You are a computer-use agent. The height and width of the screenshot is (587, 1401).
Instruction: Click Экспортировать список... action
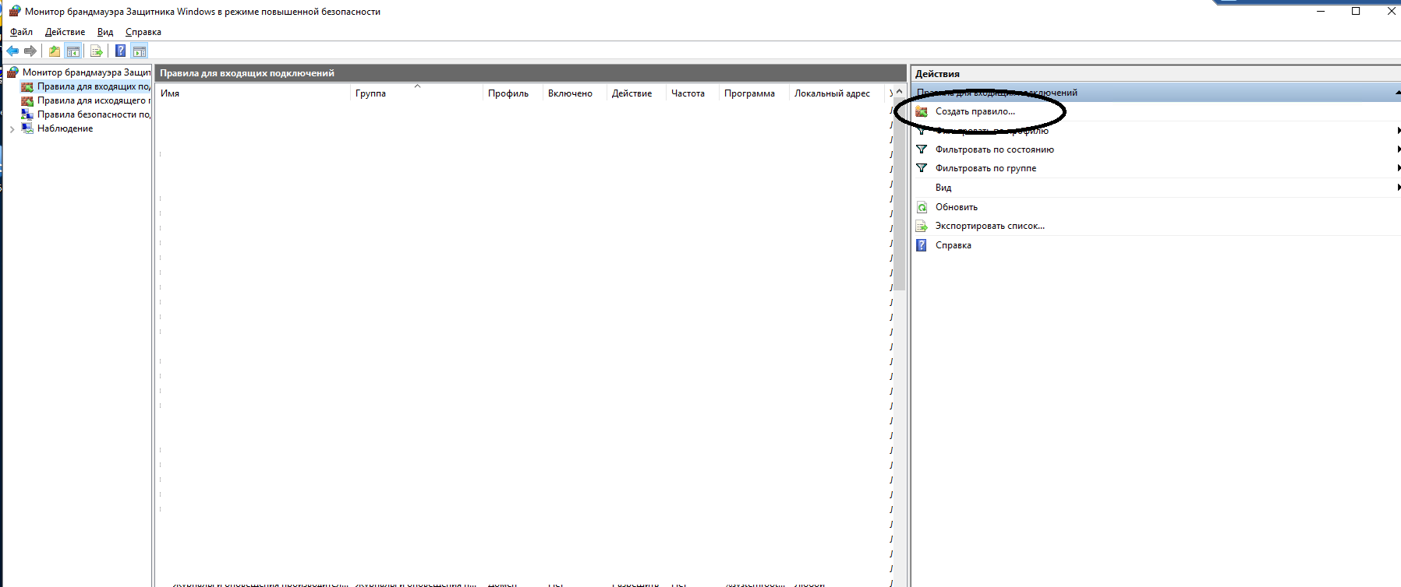989,226
